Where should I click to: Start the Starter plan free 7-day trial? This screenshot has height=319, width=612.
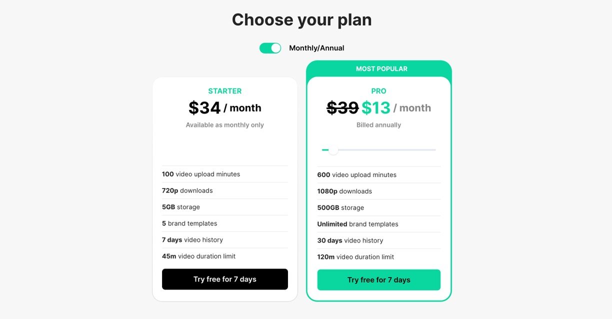(x=225, y=279)
